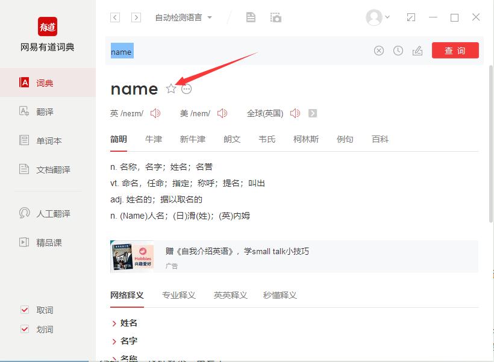Open 词典 in the sidebar
The width and height of the screenshot is (494, 362).
[x=48, y=83]
